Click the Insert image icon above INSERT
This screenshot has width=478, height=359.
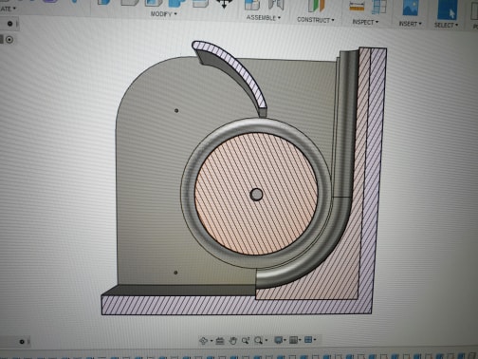[x=411, y=7]
